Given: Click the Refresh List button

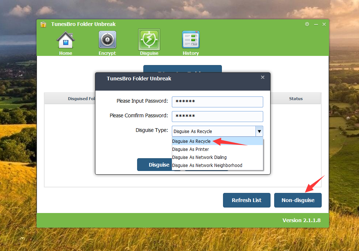Looking at the screenshot, I should coord(247,200).
